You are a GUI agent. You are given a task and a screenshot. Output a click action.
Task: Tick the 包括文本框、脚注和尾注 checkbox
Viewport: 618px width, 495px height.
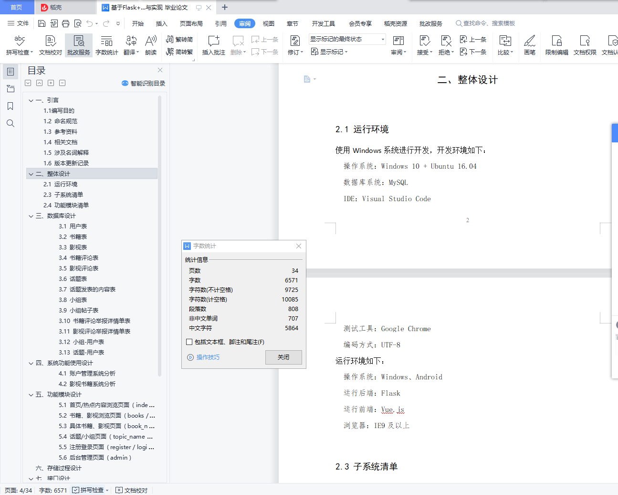[x=189, y=342]
